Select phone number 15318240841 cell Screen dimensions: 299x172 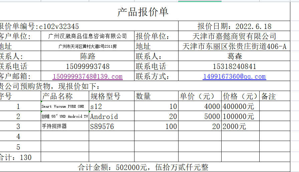click(234, 67)
